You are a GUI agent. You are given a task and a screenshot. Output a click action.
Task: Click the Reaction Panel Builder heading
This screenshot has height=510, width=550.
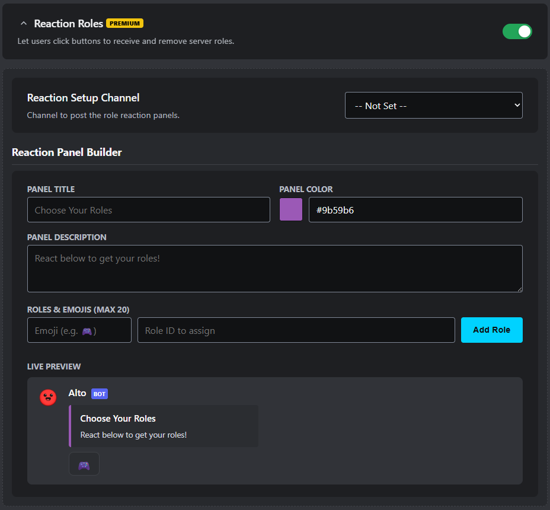[66, 152]
